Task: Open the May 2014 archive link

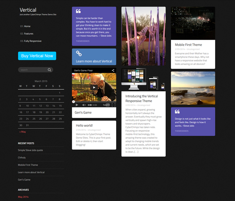Action: (23, 197)
